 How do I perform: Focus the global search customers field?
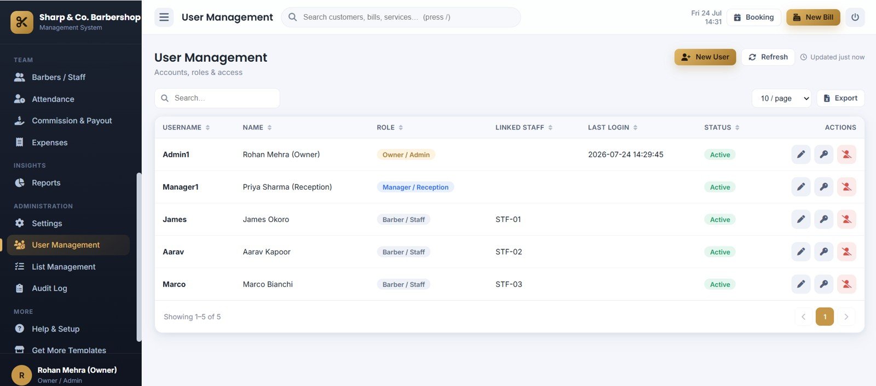point(401,17)
